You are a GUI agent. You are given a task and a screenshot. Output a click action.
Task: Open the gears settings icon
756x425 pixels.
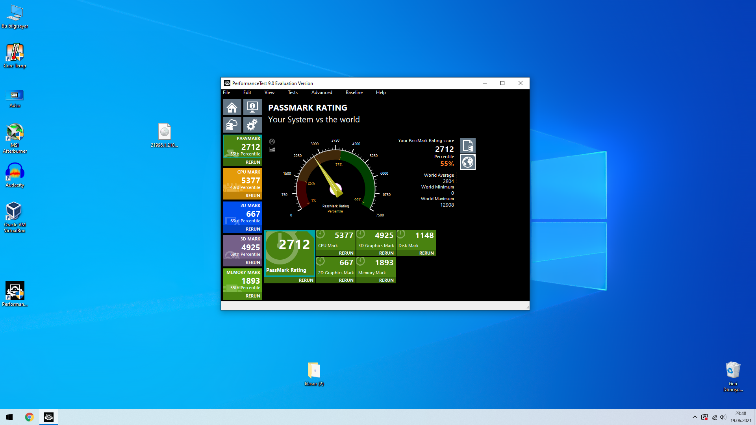[x=252, y=125]
